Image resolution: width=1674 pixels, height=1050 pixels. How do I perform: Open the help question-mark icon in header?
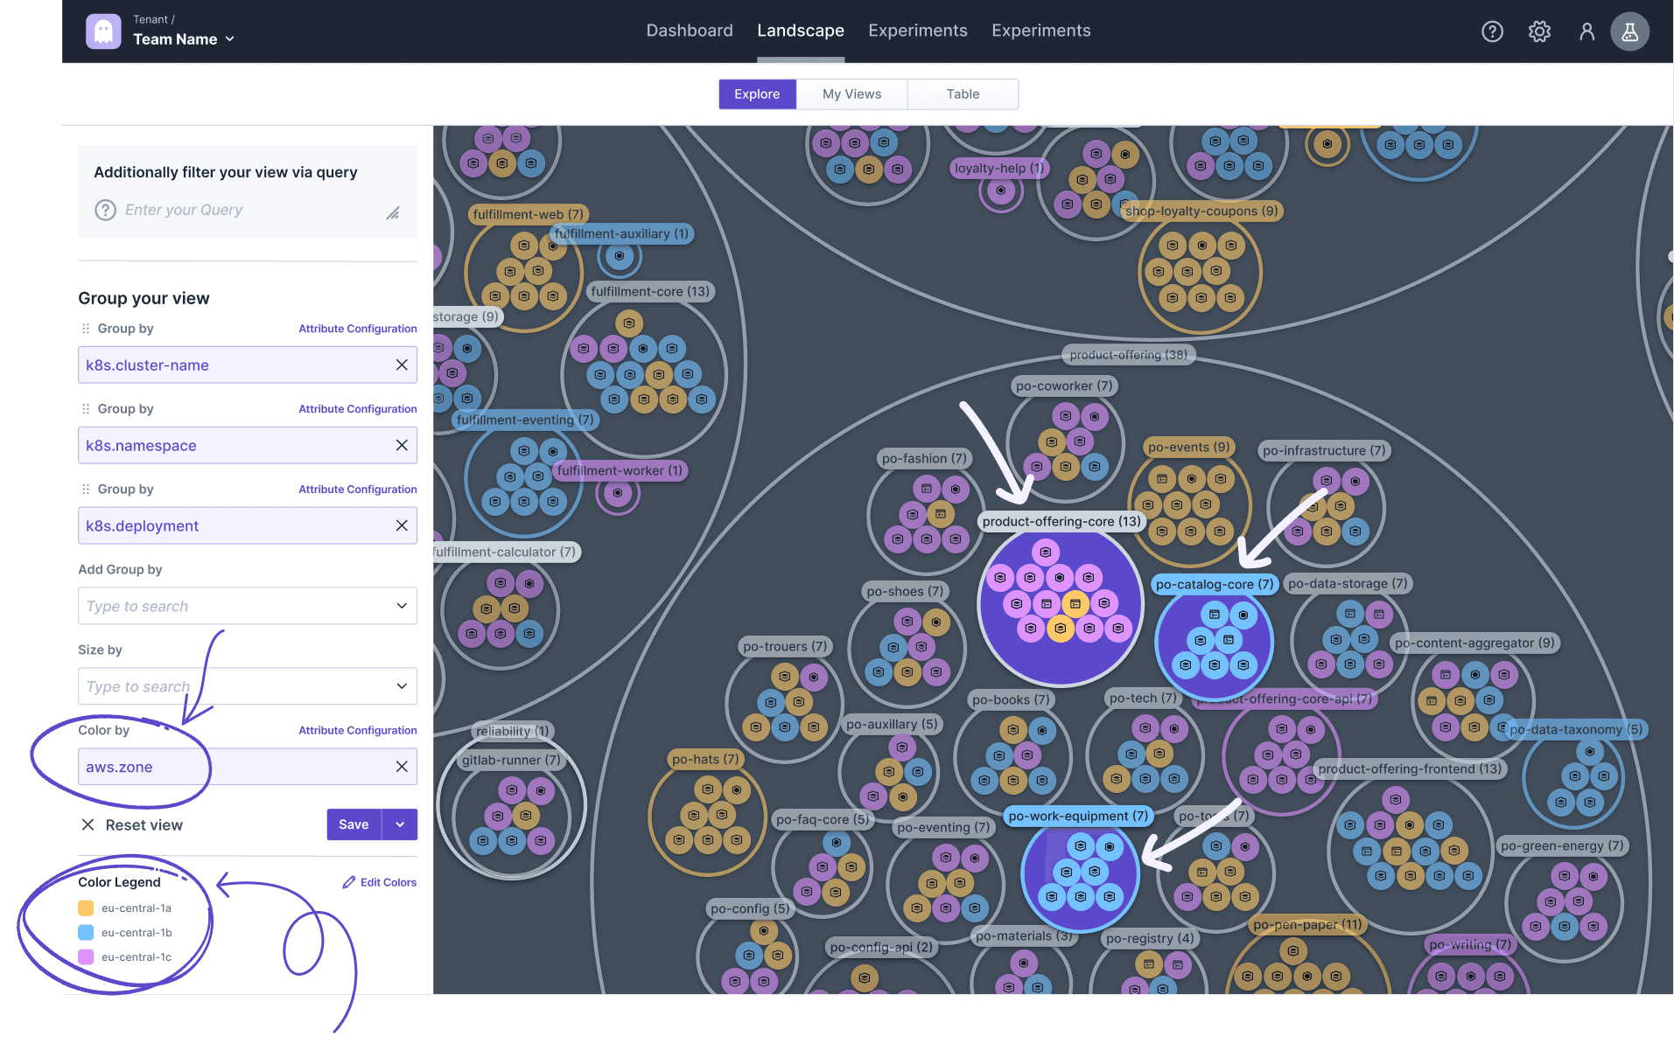pyautogui.click(x=1492, y=31)
